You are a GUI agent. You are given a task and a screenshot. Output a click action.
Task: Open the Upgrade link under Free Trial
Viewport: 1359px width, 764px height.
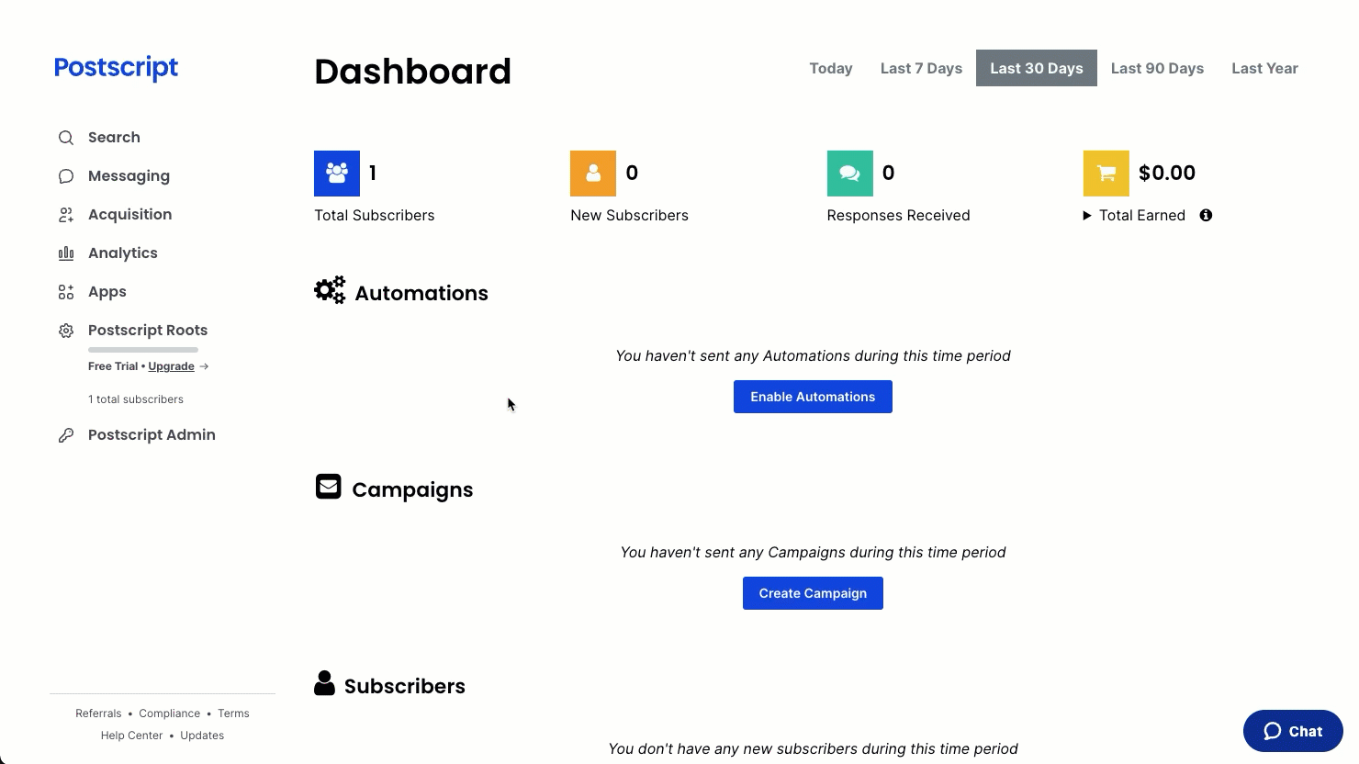(x=171, y=366)
